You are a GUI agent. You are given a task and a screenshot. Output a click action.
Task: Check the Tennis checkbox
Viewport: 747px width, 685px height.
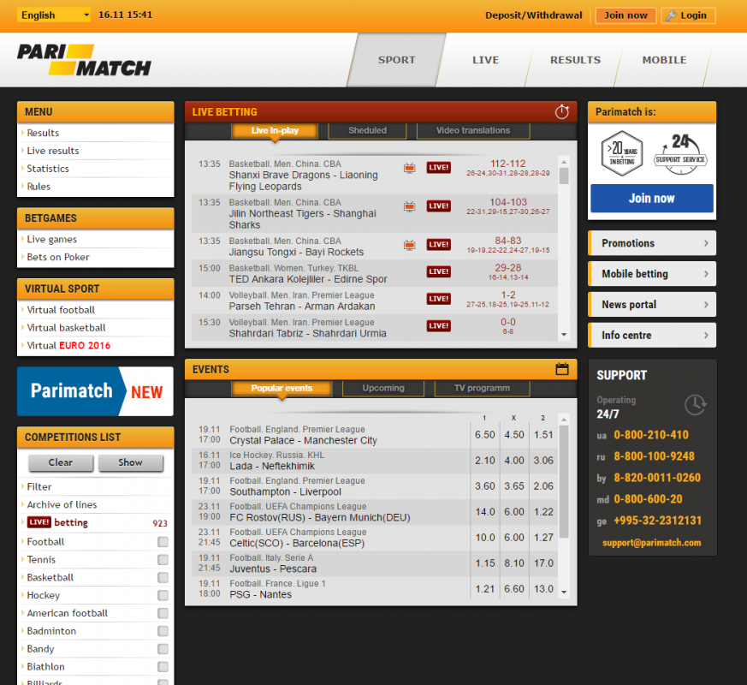163,560
